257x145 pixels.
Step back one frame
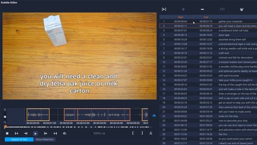(x=26, y=133)
